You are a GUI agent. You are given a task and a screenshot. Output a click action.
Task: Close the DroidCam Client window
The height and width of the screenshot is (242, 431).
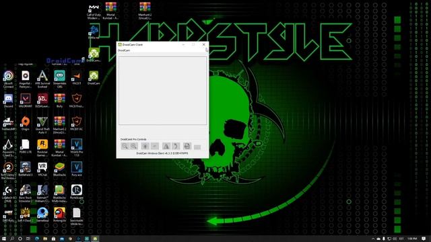pyautogui.click(x=203, y=44)
